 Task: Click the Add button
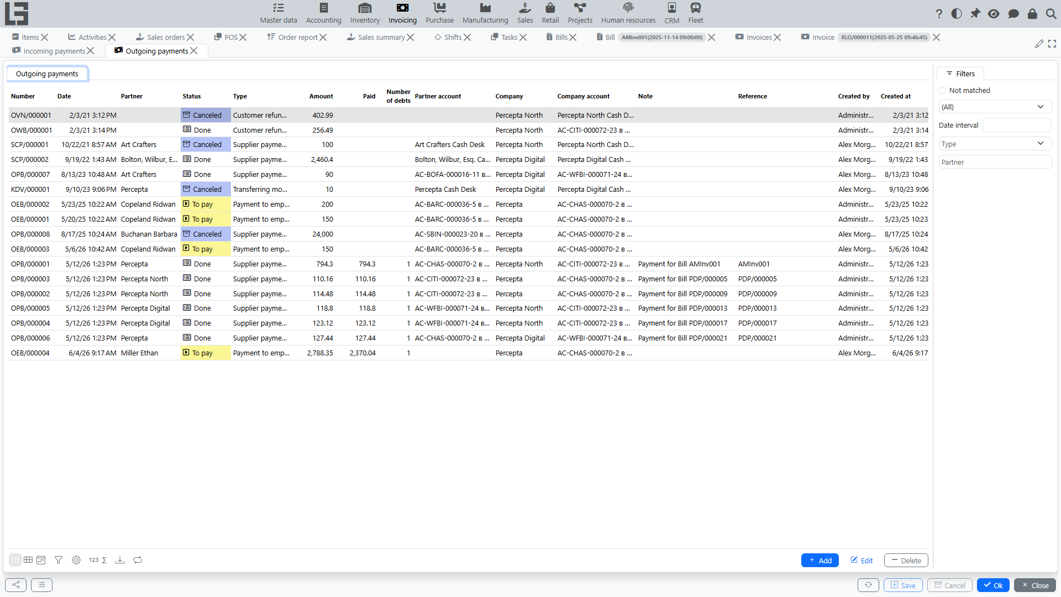[820, 560]
